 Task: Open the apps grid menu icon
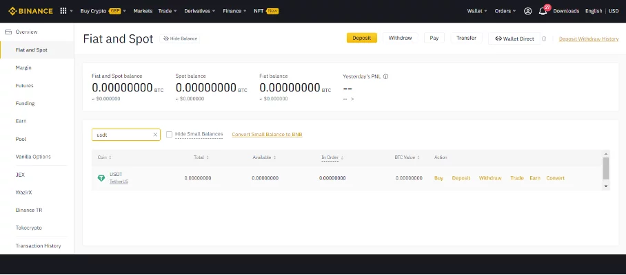(63, 11)
